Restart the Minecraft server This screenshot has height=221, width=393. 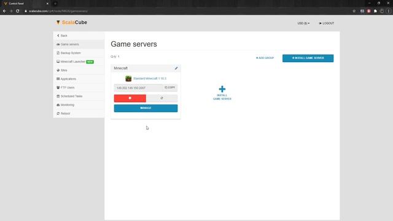(161, 98)
